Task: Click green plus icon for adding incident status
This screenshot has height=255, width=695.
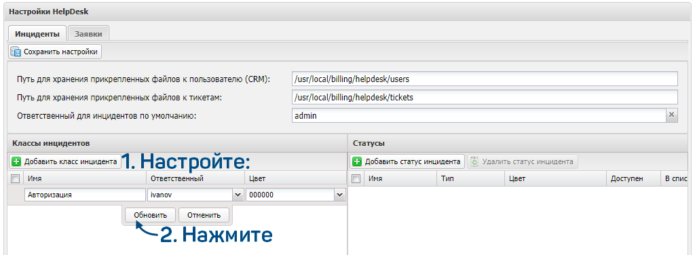Action: click(x=357, y=161)
